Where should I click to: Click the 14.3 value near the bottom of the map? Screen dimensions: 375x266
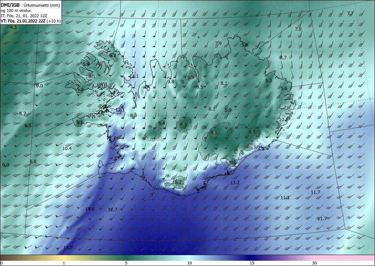[68, 248]
